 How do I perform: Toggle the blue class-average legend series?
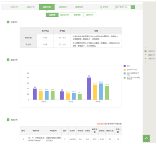pyautogui.click(x=125, y=73)
